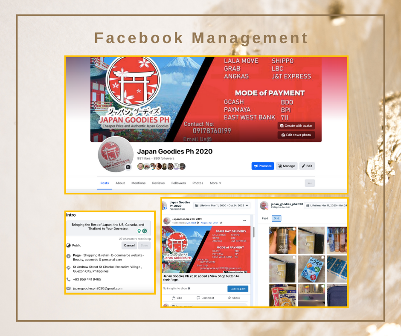Click the calendar icon in the Instagram Lifetime selector

tap(308, 206)
